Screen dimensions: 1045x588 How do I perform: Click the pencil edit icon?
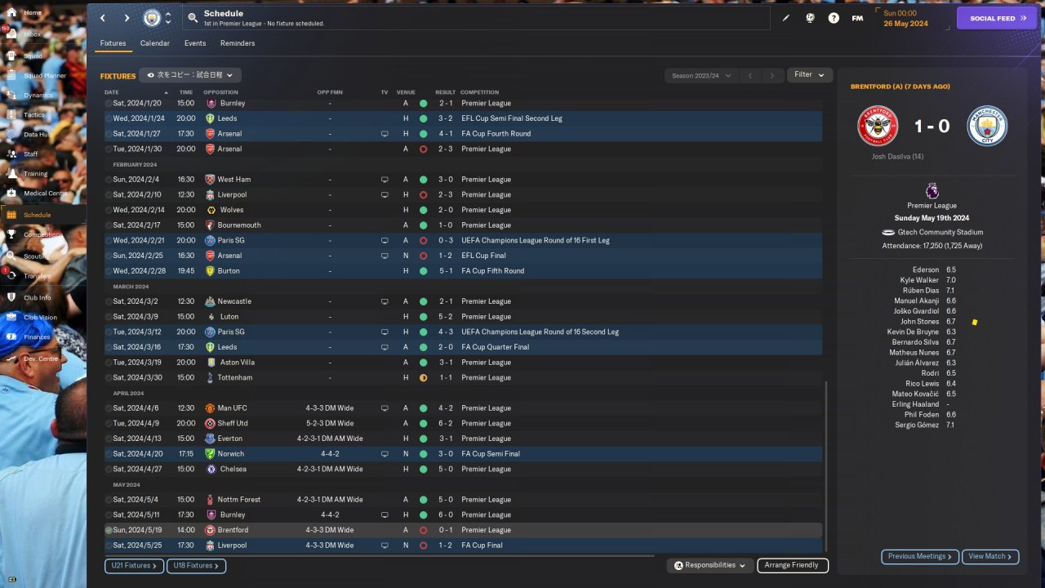click(x=786, y=18)
